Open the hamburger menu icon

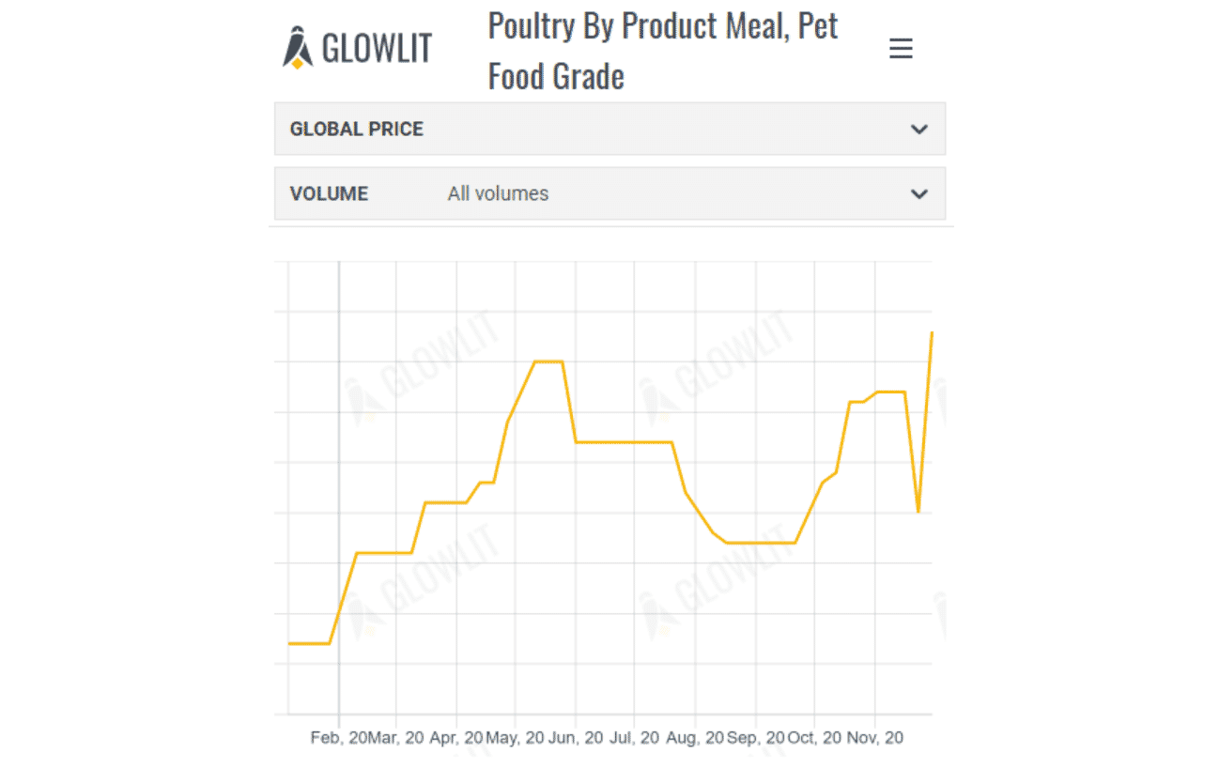click(901, 49)
